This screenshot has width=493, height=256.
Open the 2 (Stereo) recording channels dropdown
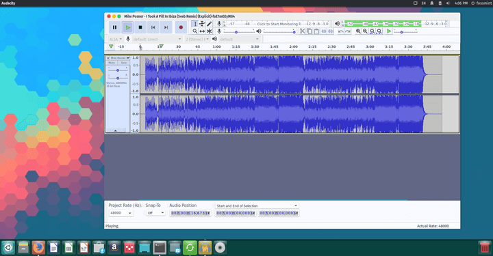point(197,39)
